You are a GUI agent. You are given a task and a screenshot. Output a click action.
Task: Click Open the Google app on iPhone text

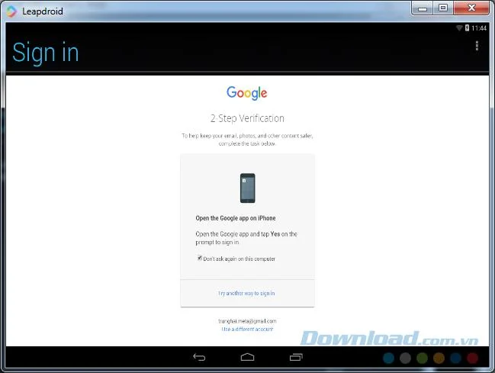pos(236,218)
